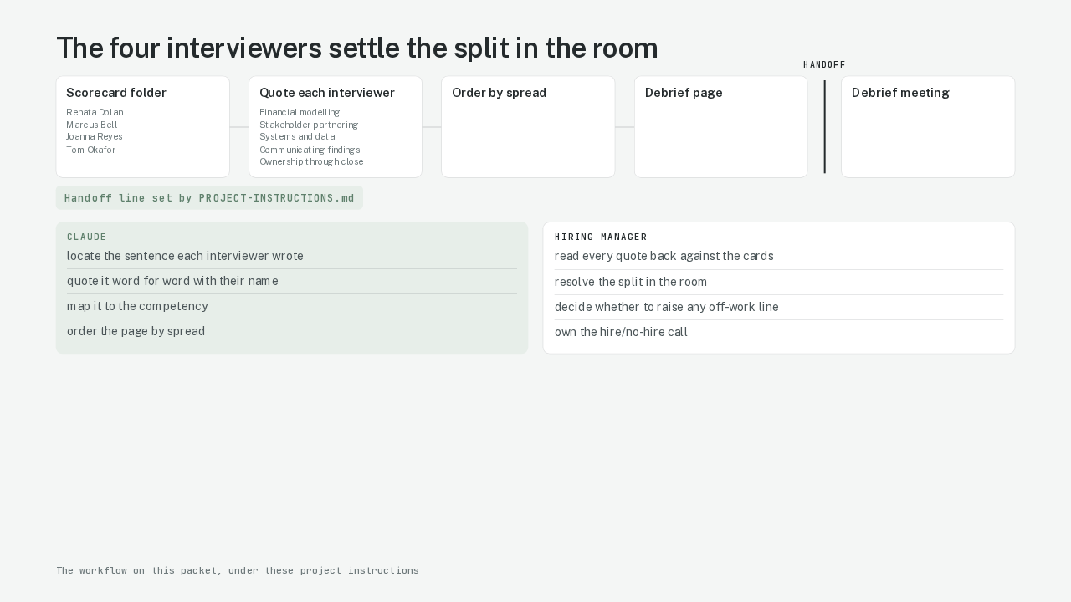This screenshot has height=602, width=1071.
Task: Open the Debrief meeting card
Action: tap(928, 127)
